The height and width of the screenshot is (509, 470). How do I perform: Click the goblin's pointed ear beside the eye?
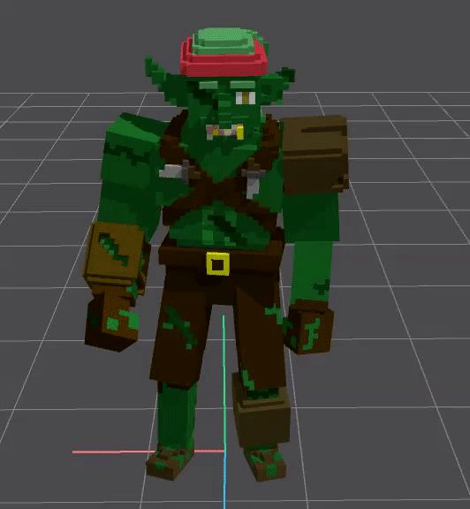[278, 85]
